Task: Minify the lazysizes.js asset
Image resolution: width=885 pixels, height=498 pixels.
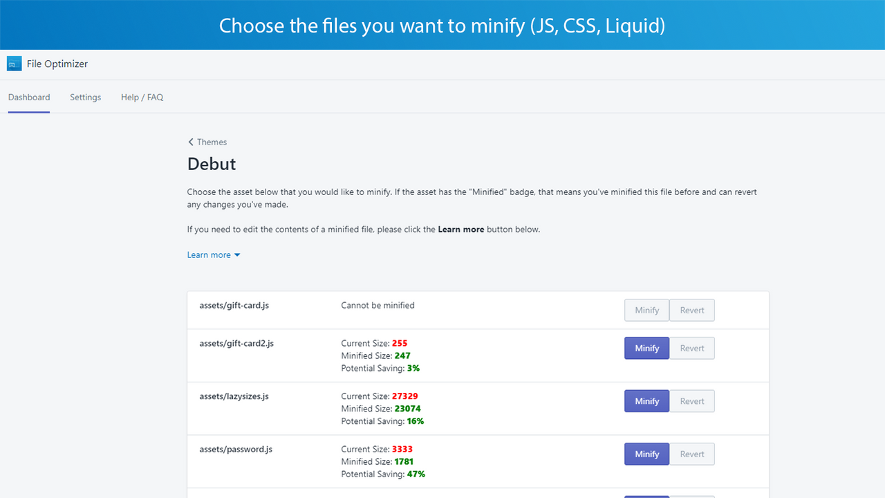Action: (646, 400)
